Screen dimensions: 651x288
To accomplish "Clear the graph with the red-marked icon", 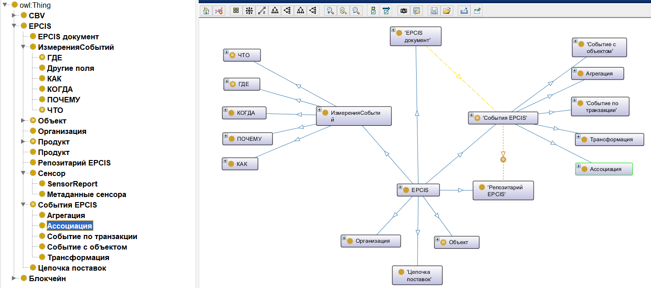I will [x=219, y=11].
